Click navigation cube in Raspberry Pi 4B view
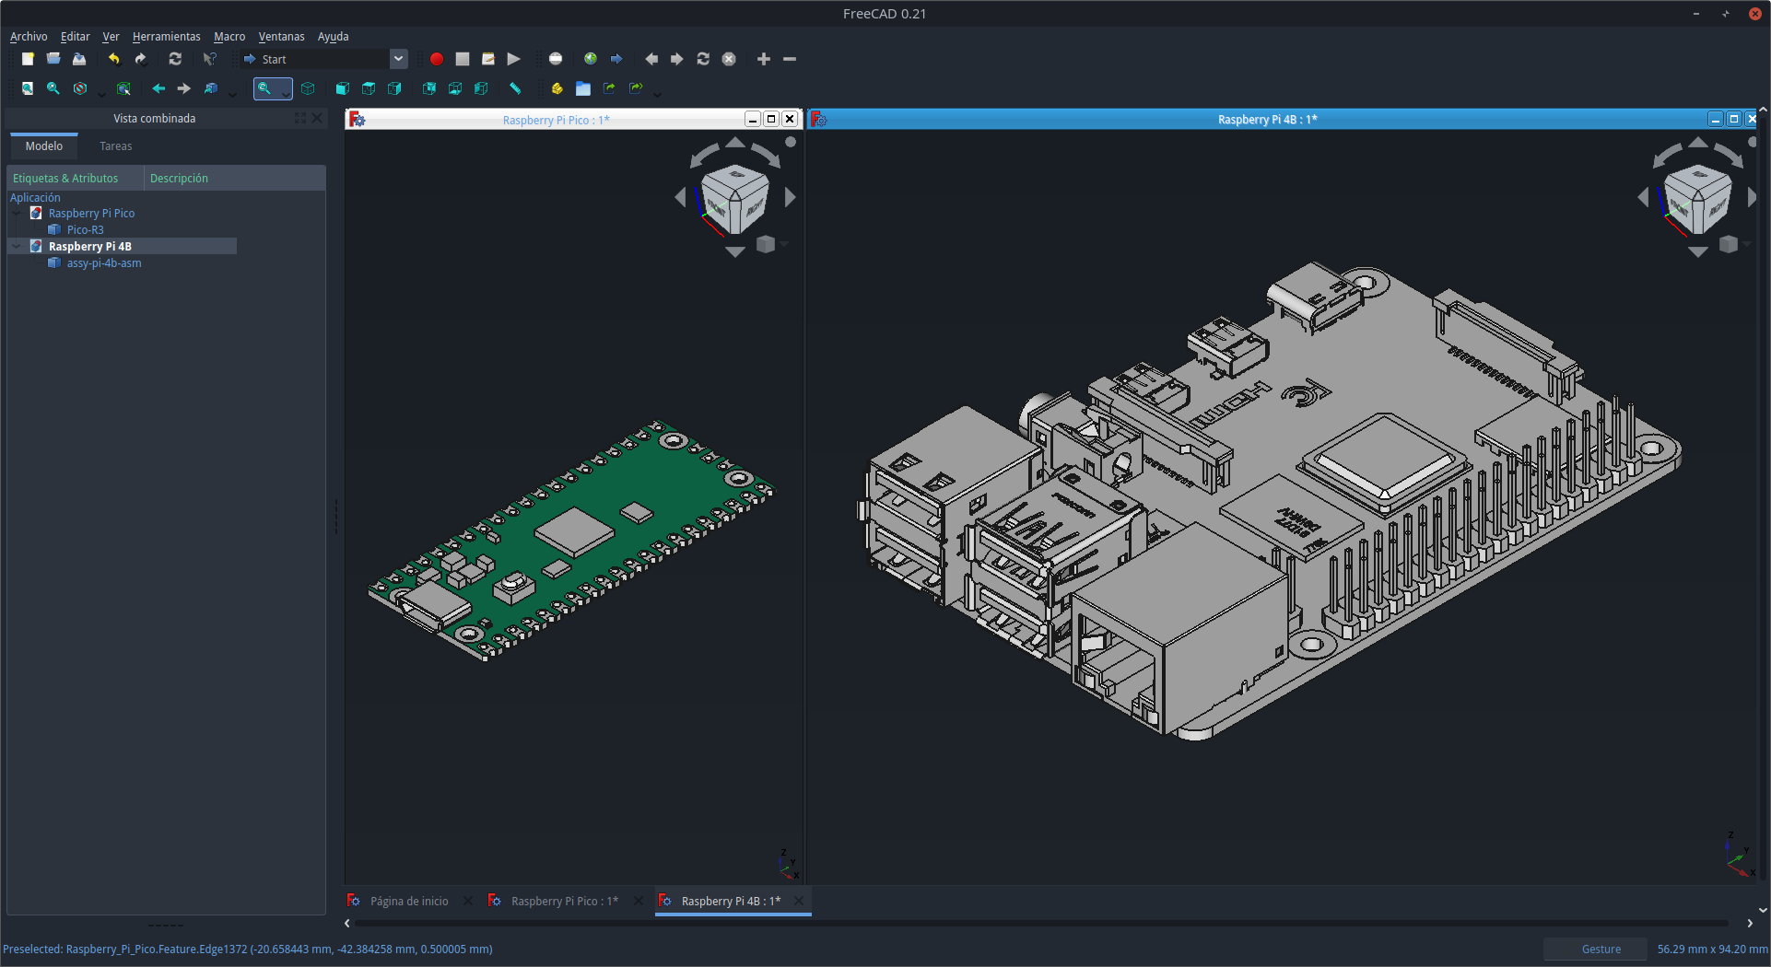1771x967 pixels. 1697,198
